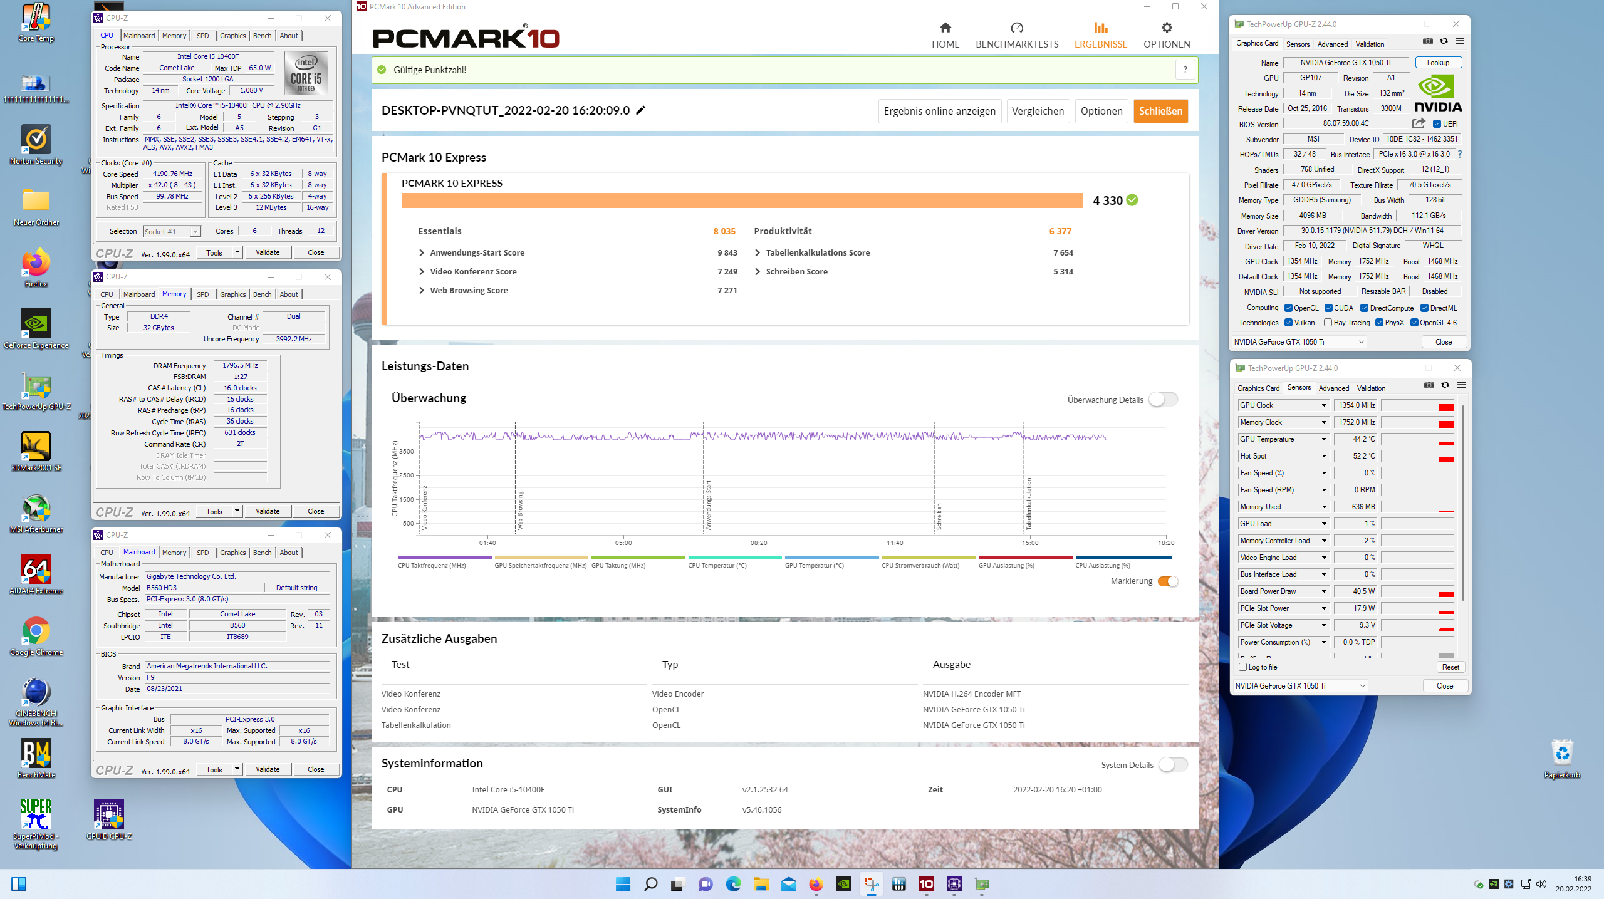Open Sensors tab in upper GPU-Z window
This screenshot has width=1604, height=899.
click(1298, 44)
